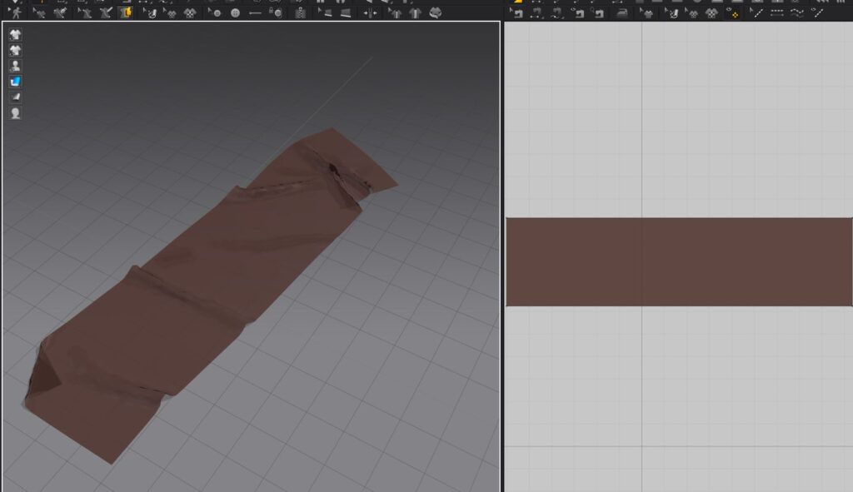Pick the arrow-with-checkered-shirt tool in 2D toolbar
853x492 pixels.
(692, 12)
